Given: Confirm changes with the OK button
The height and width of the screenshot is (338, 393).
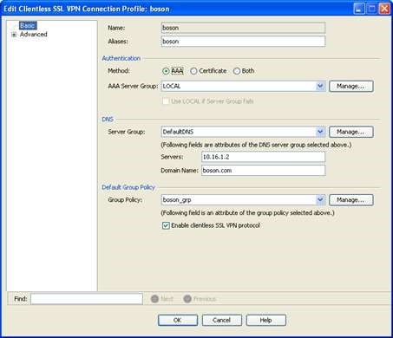Looking at the screenshot, I should pos(178,320).
